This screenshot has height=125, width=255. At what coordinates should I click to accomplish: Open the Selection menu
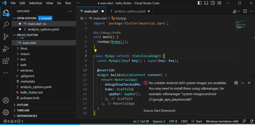click(36, 3)
